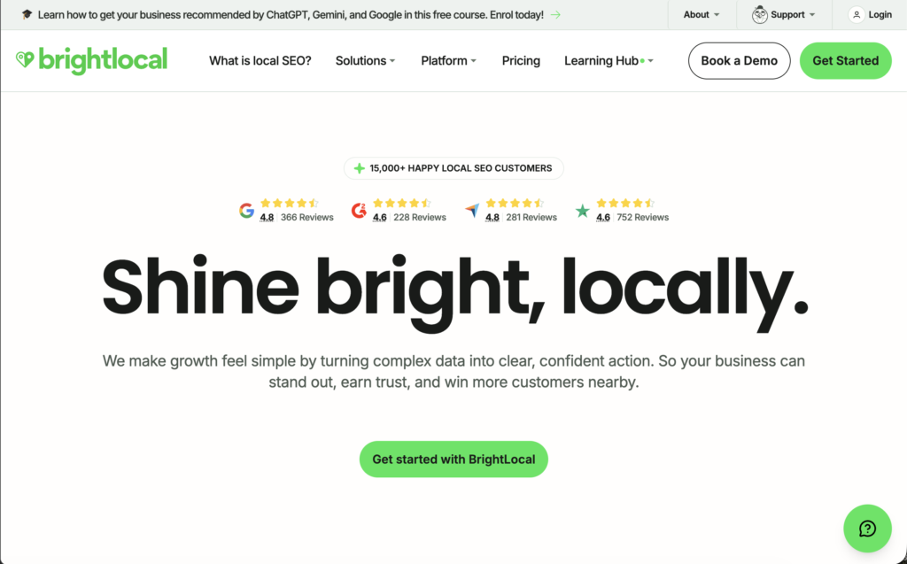Click the Capterra arrow logo icon

tap(472, 211)
